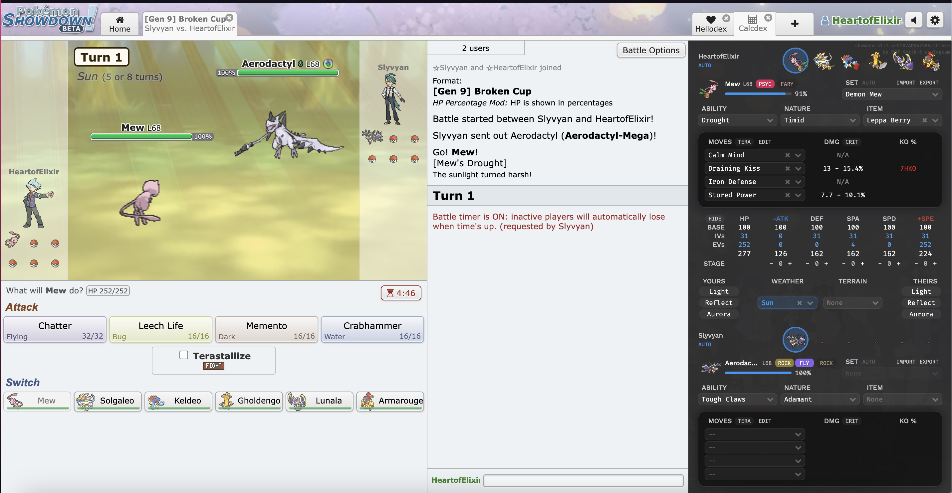Image resolution: width=952 pixels, height=493 pixels.
Task: Clear the Leppa Berry item
Action: (x=924, y=120)
